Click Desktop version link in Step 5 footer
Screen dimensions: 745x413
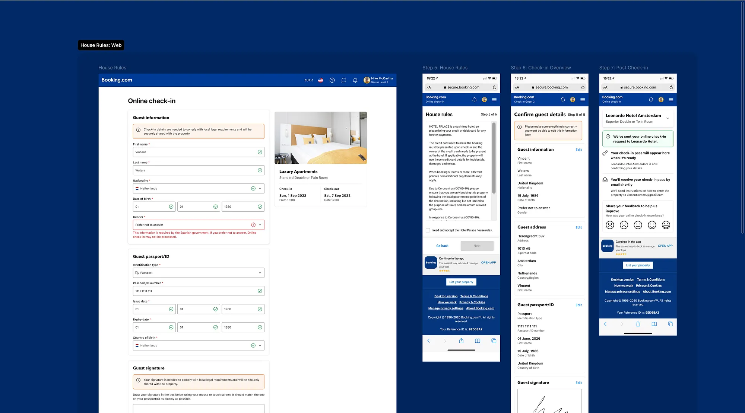click(x=446, y=296)
